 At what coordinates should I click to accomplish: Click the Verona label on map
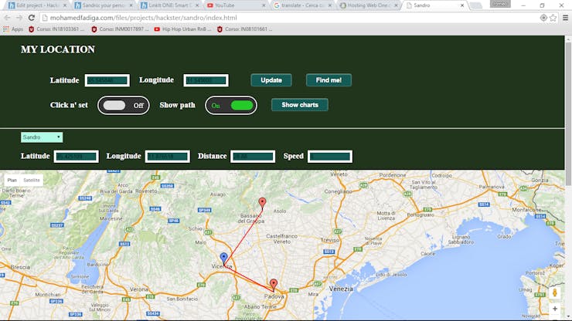point(139,289)
